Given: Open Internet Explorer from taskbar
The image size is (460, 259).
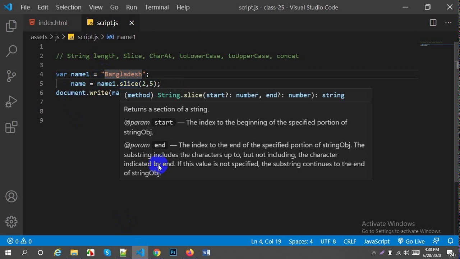Looking at the screenshot, I should (57, 253).
